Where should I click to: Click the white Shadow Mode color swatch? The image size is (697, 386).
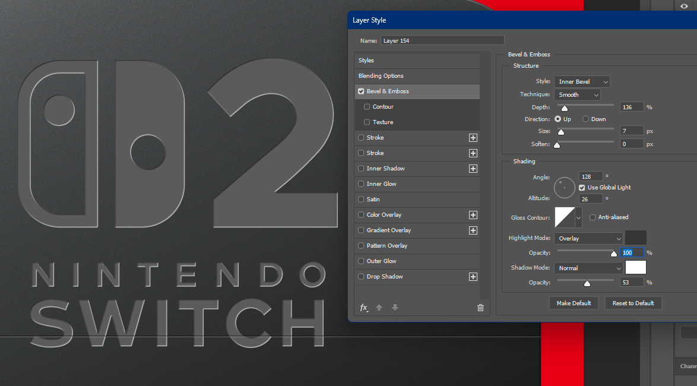click(635, 268)
